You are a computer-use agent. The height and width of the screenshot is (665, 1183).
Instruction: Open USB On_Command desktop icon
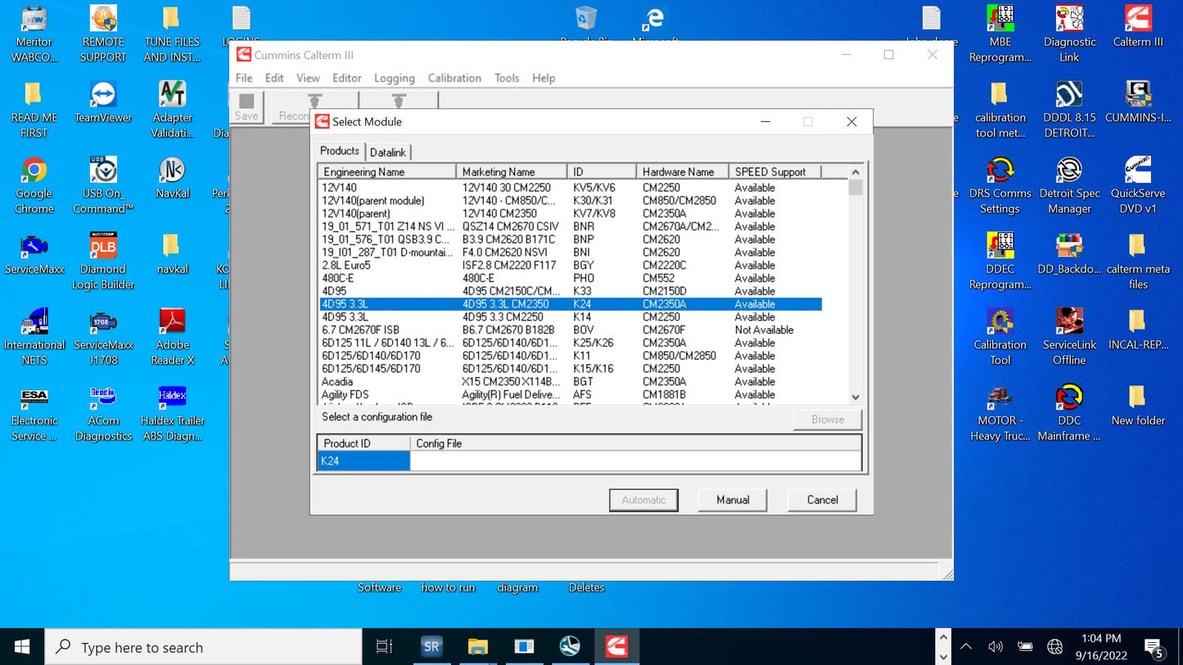click(103, 186)
